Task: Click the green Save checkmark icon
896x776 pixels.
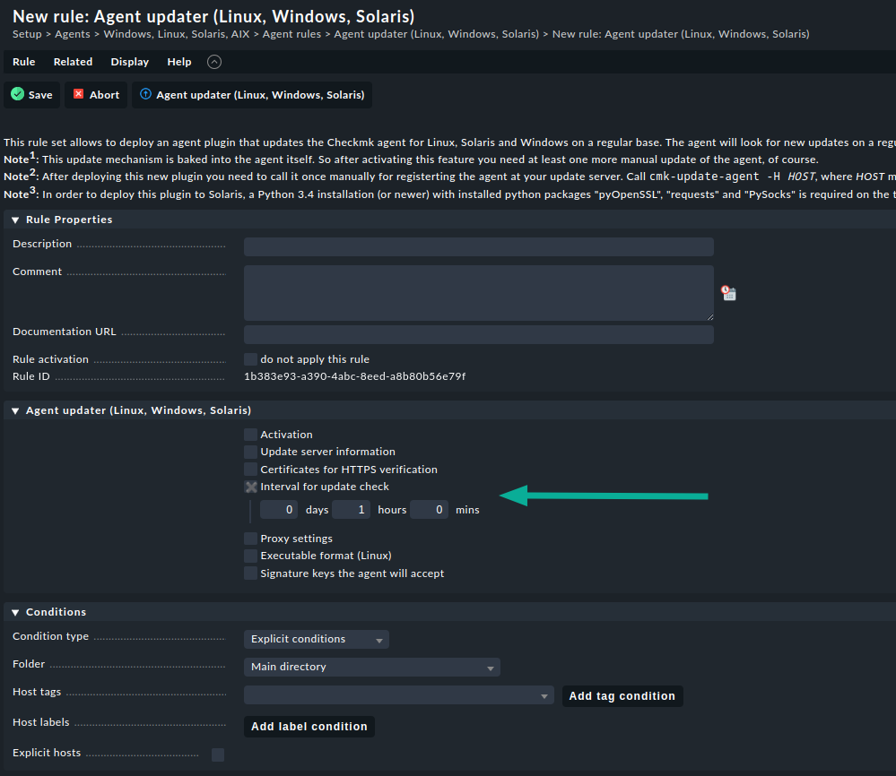Action: click(15, 94)
